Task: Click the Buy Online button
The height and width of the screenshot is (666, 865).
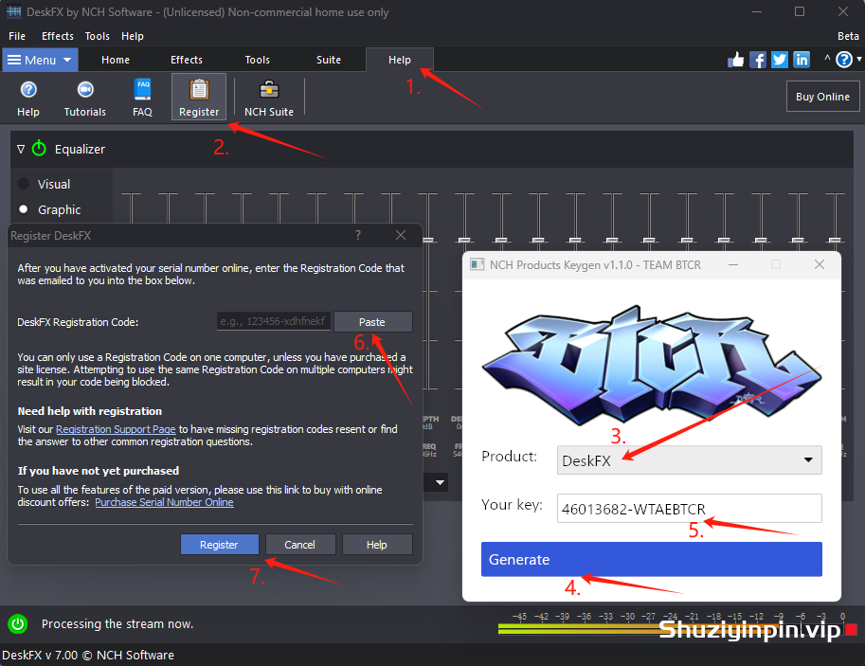Action: coord(822,97)
